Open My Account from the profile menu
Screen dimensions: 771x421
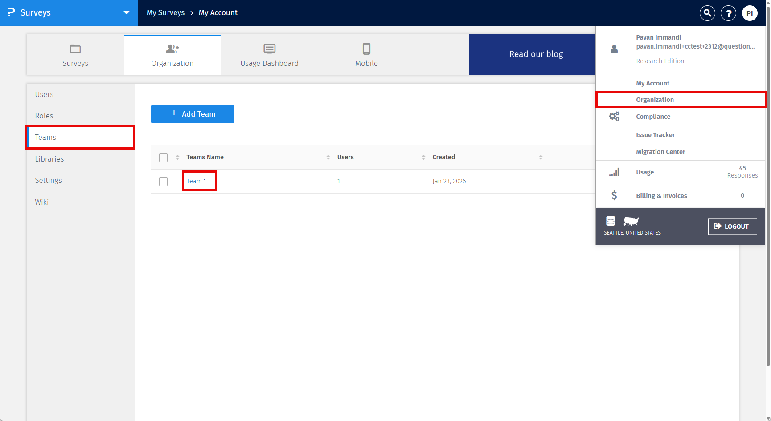652,83
